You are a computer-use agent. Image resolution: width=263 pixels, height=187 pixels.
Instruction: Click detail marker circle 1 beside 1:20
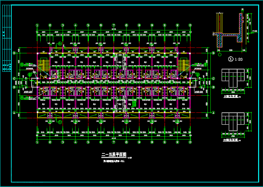tap(230, 59)
